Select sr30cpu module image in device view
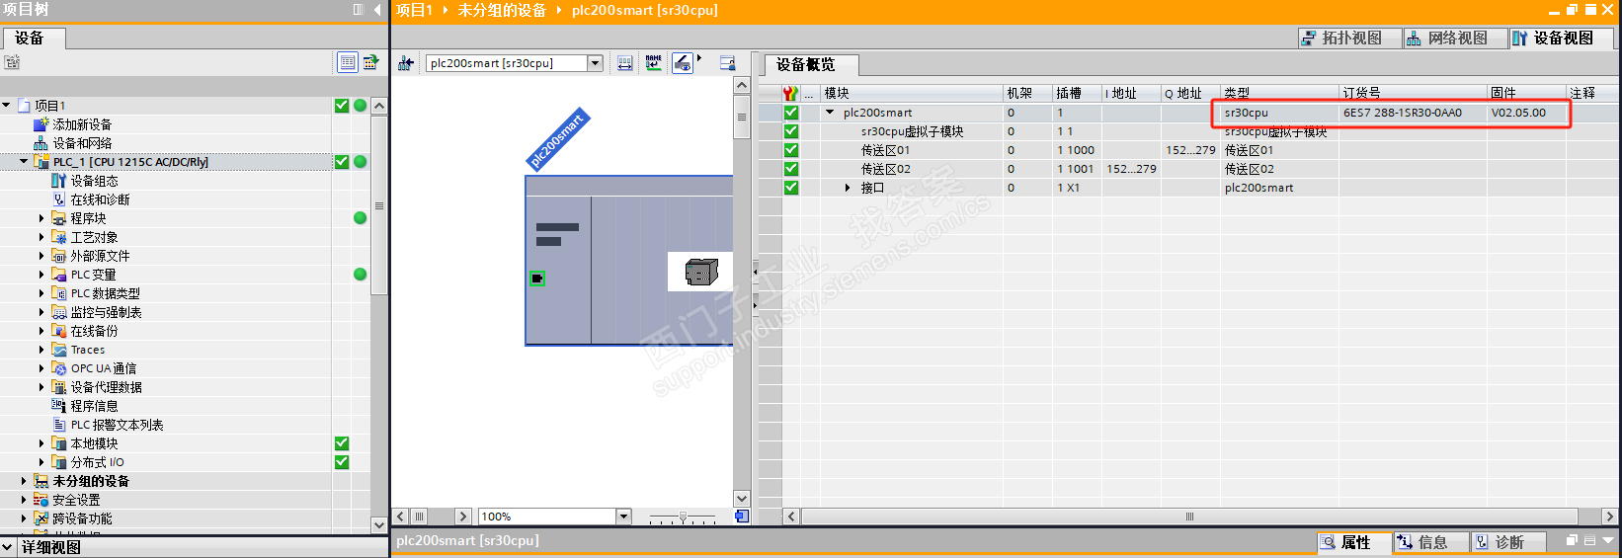1622x558 pixels. coord(700,272)
